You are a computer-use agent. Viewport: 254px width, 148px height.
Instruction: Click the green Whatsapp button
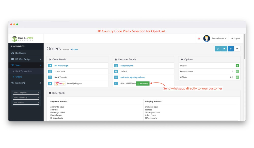tap(143, 83)
